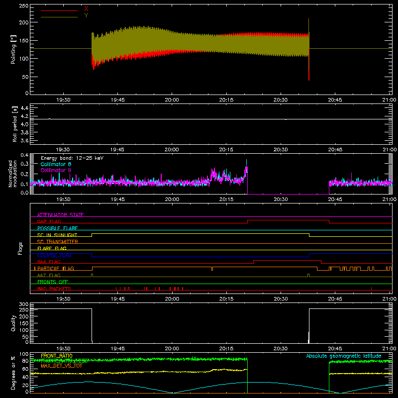
Task: Select the green FRONTS_OFF label
Action: click(x=53, y=282)
